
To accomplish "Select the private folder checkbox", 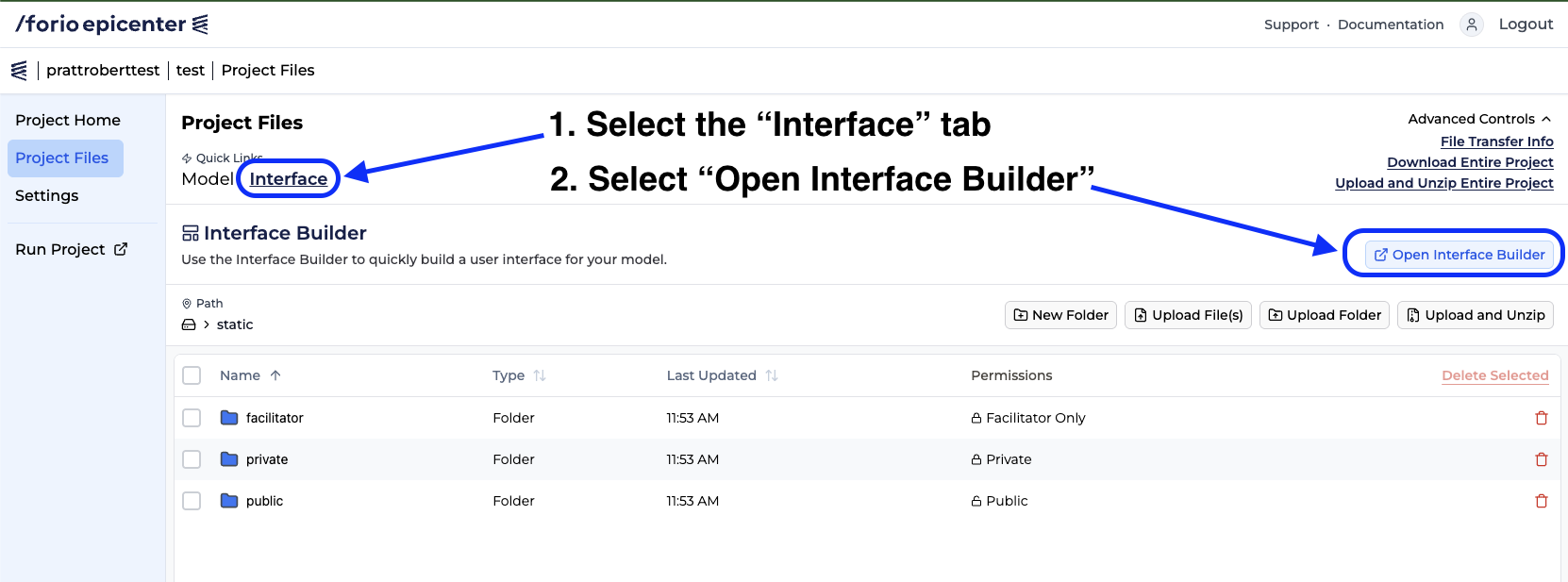I will click(192, 459).
